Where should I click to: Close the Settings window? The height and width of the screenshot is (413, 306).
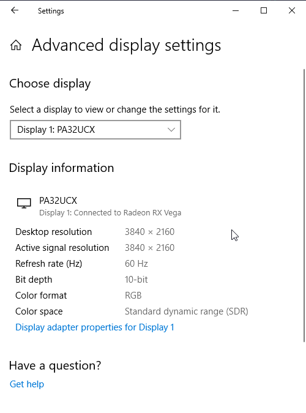click(x=292, y=10)
